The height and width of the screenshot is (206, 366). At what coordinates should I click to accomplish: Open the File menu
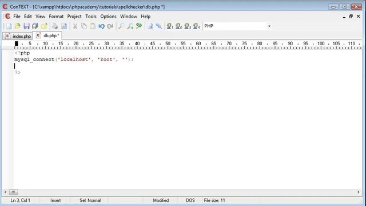pyautogui.click(x=17, y=17)
